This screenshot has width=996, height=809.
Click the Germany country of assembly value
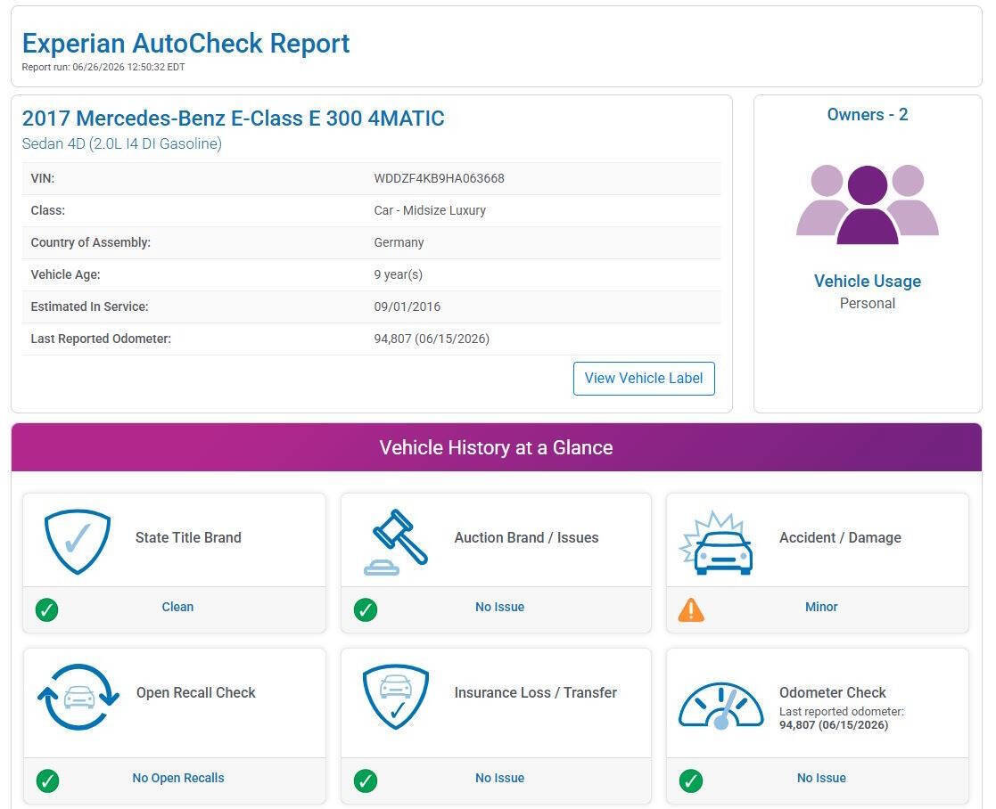pos(399,242)
